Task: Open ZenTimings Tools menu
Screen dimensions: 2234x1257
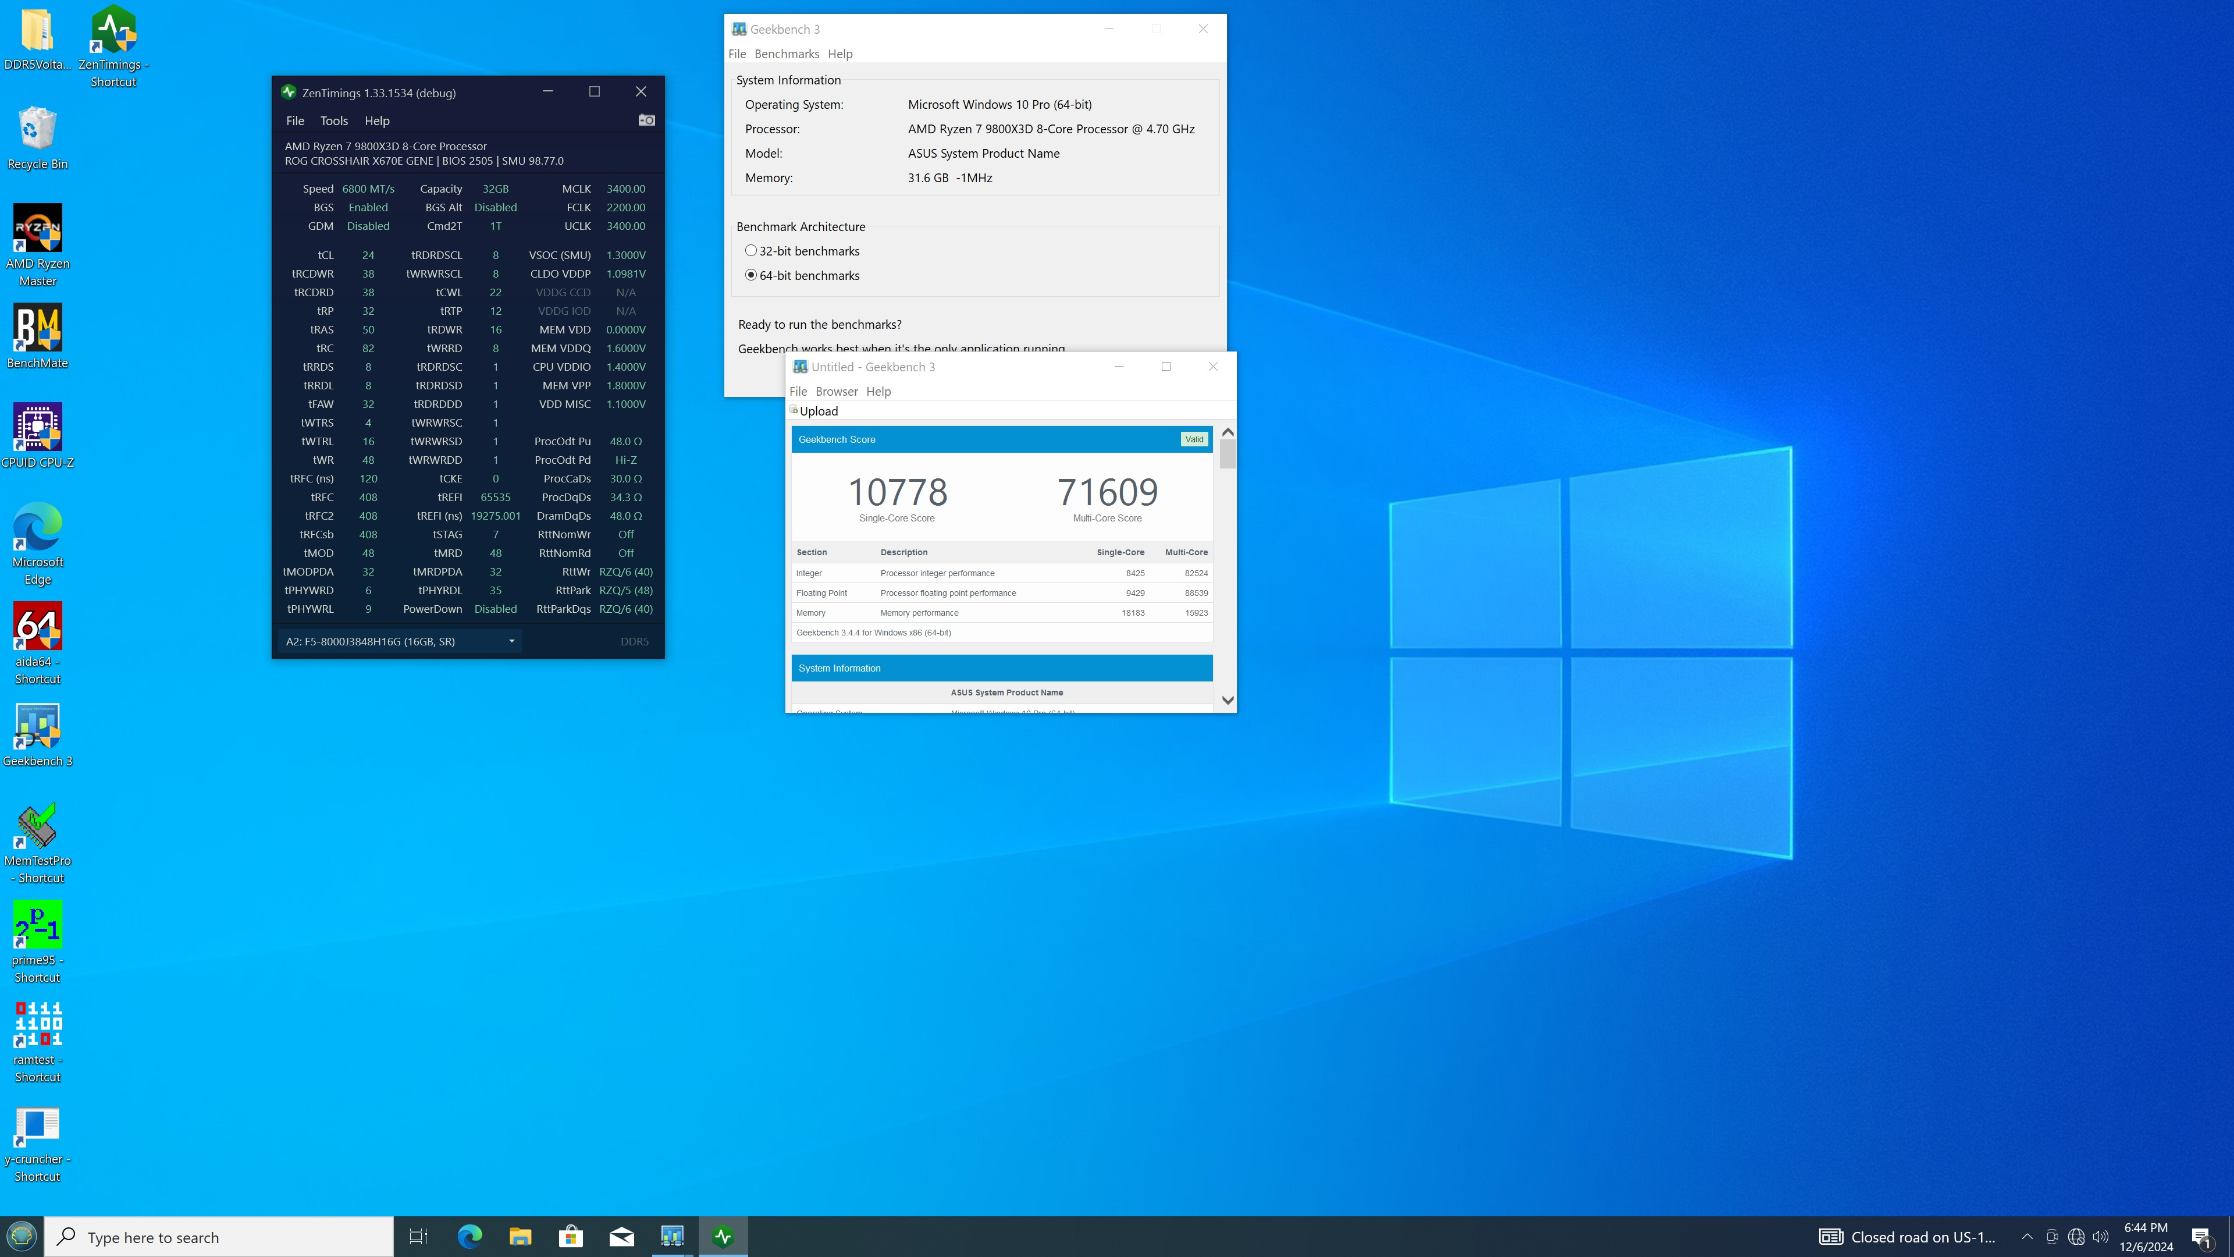Action: (334, 120)
